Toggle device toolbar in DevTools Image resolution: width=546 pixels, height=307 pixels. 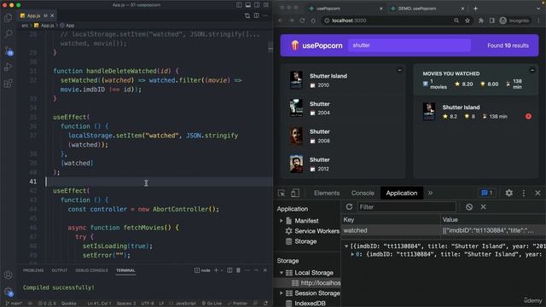click(295, 194)
